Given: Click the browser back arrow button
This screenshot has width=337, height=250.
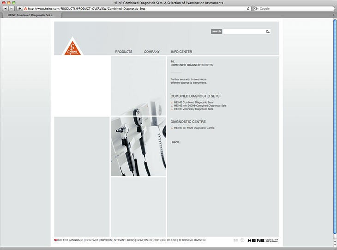Looking at the screenshot, I should tap(5, 9).
